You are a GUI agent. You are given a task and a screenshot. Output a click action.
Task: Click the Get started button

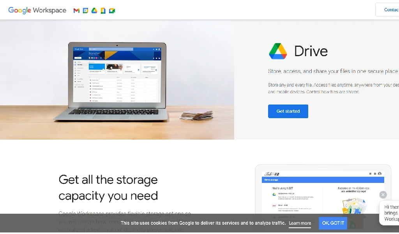(288, 111)
